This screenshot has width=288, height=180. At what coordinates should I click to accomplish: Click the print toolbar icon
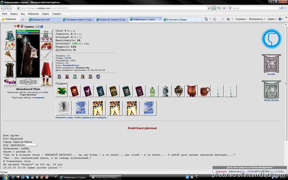coord(228,19)
